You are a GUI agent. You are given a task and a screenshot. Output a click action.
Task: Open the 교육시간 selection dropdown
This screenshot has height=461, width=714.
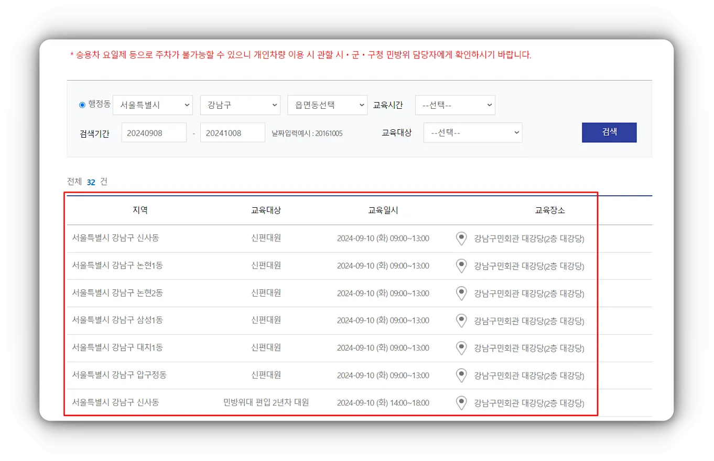click(455, 105)
